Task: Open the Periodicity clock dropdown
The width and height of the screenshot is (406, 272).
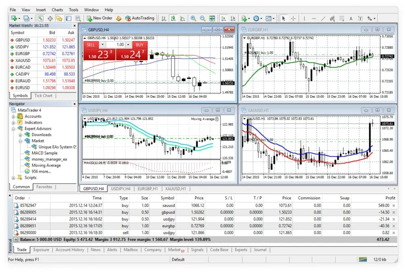Action: [x=258, y=18]
